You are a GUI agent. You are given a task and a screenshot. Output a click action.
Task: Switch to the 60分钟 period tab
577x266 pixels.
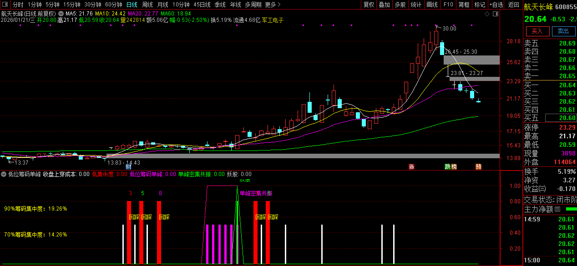click(x=113, y=5)
